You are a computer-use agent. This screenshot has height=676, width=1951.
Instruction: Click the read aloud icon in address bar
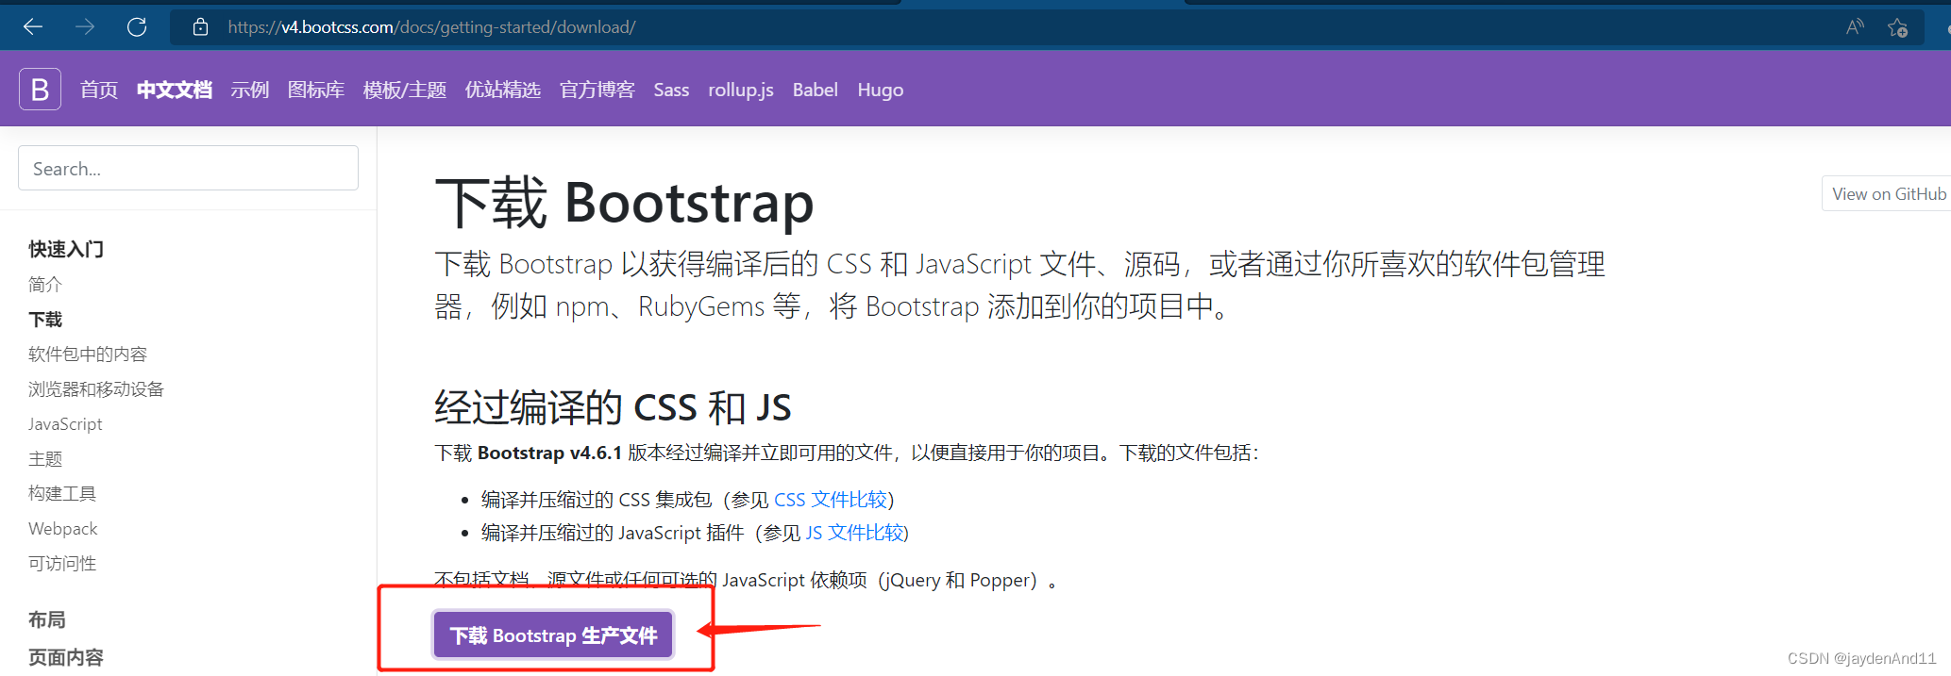(1855, 27)
